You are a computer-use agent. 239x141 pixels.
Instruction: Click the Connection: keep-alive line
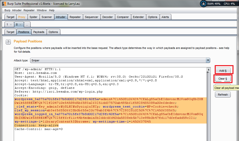click(x=37, y=125)
